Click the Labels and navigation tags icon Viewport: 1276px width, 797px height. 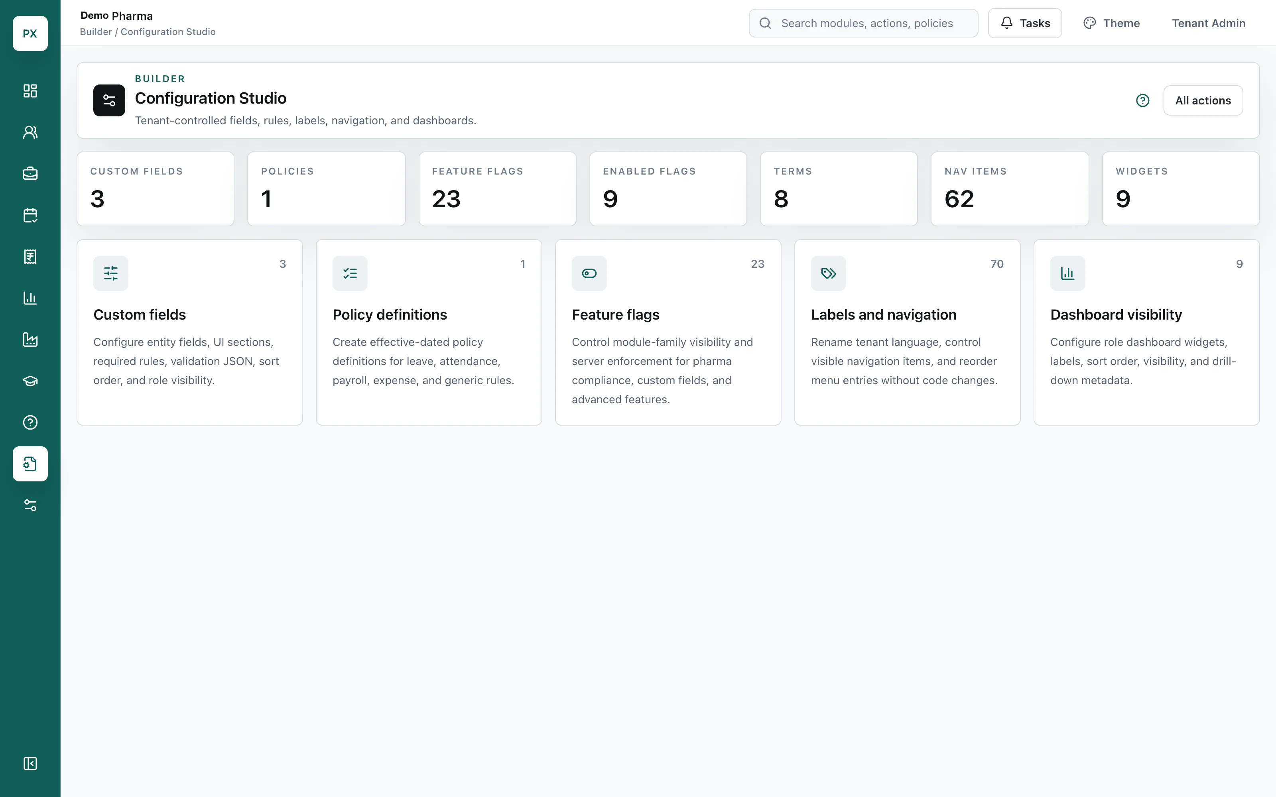click(x=828, y=273)
